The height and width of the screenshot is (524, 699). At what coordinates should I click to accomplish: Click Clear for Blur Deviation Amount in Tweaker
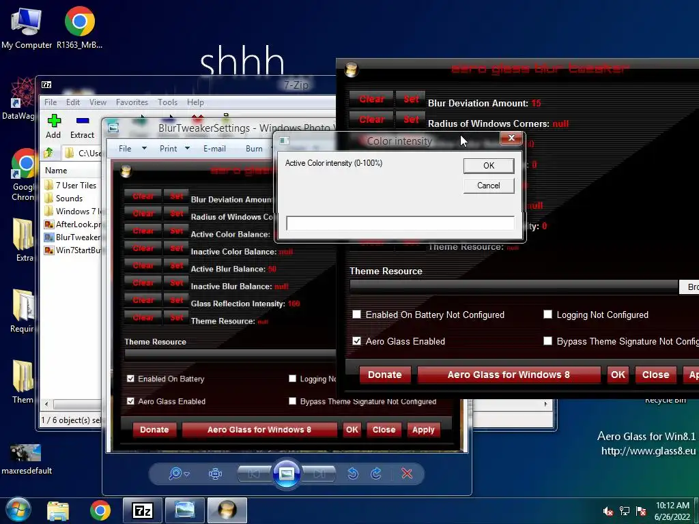(x=372, y=100)
